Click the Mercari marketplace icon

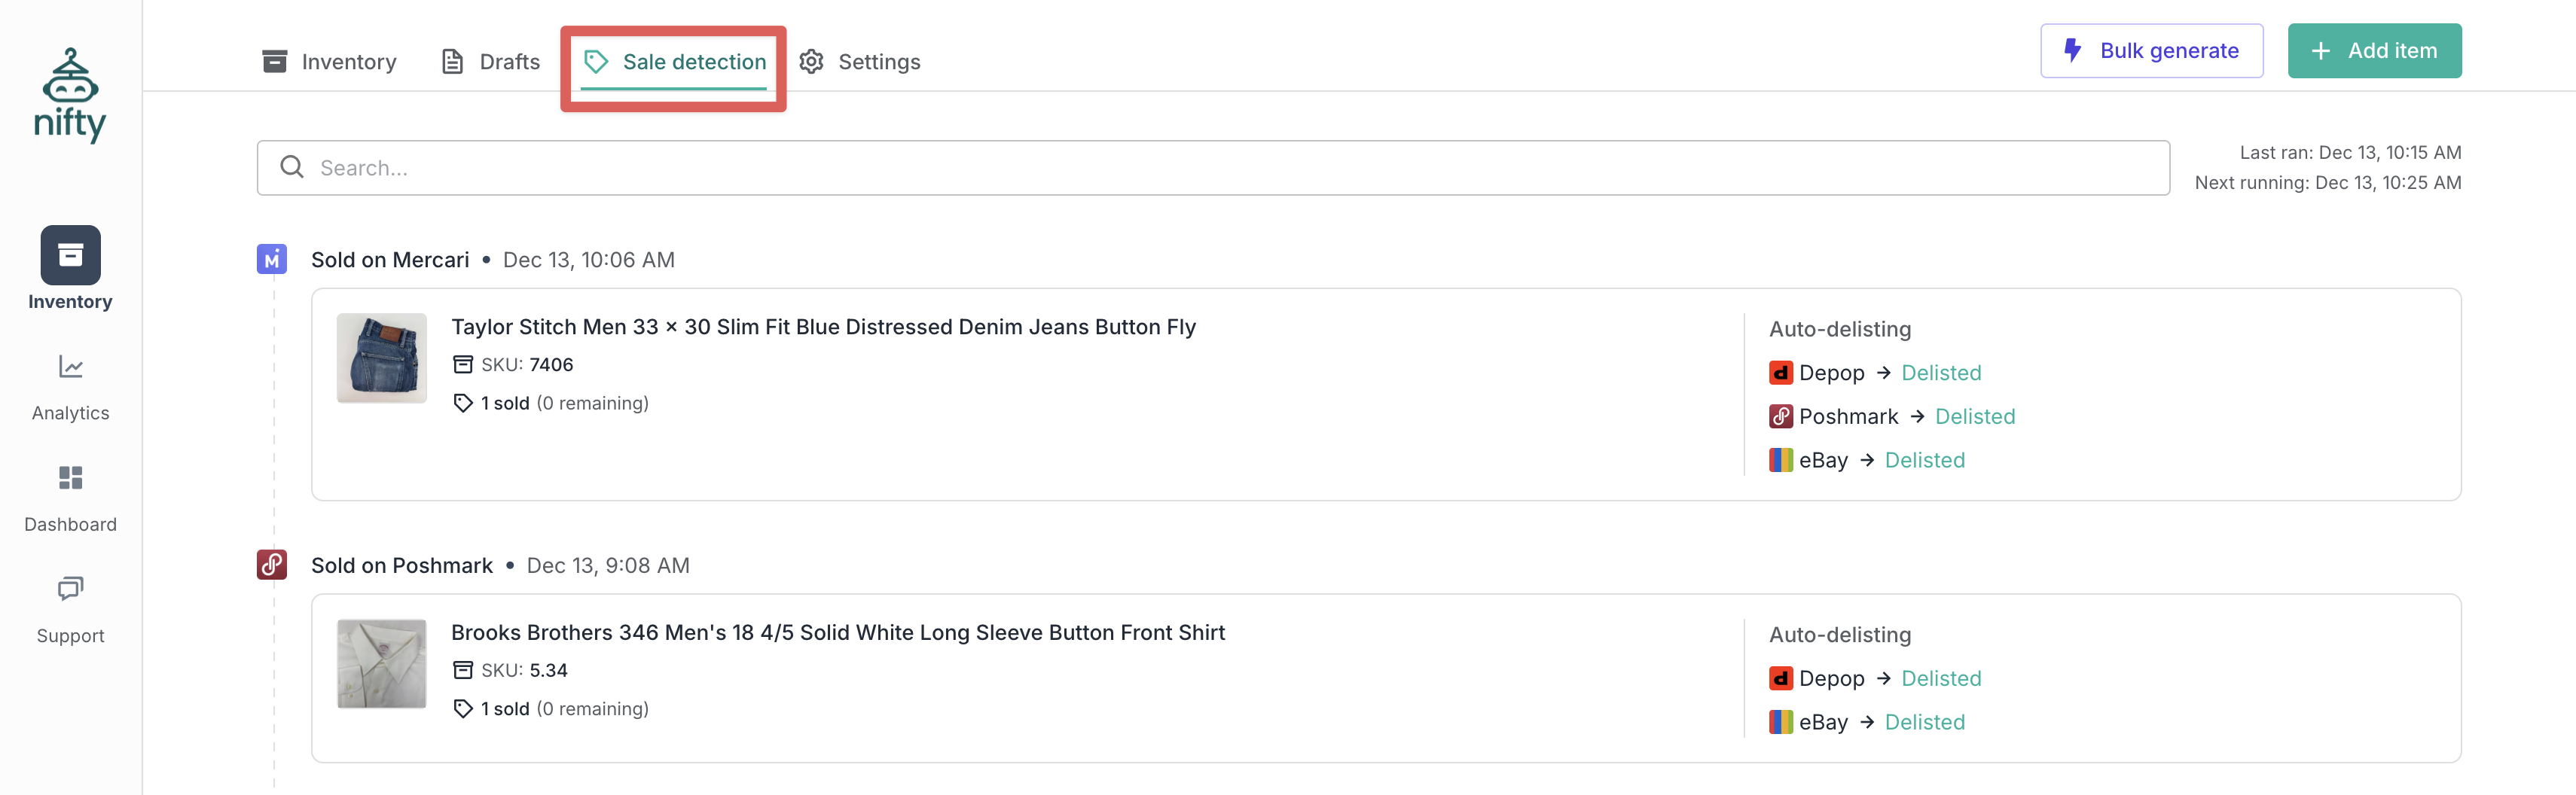[272, 260]
